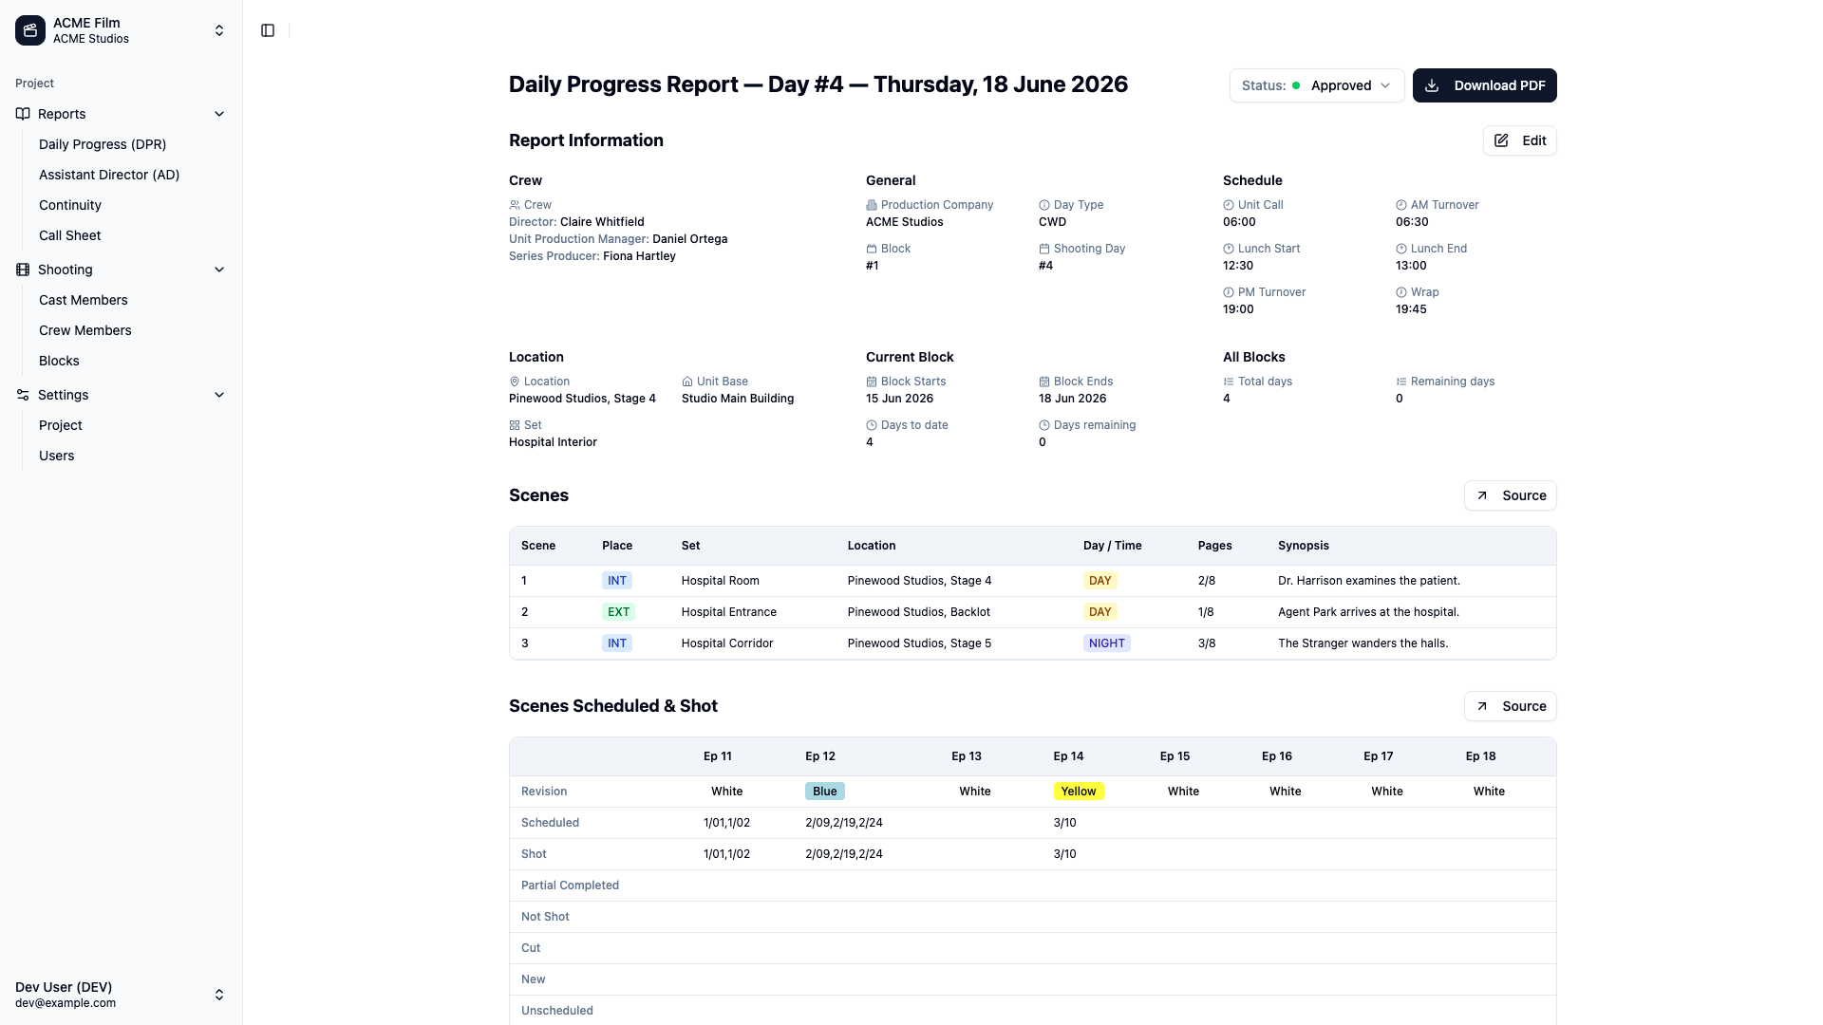
Task: Click the Day Type clock icon
Action: [x=1044, y=205]
